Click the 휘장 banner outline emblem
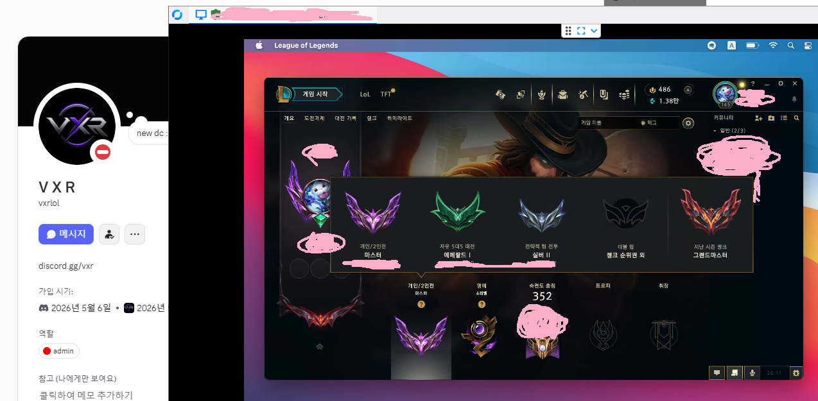Image resolution: width=818 pixels, height=401 pixels. (x=663, y=336)
